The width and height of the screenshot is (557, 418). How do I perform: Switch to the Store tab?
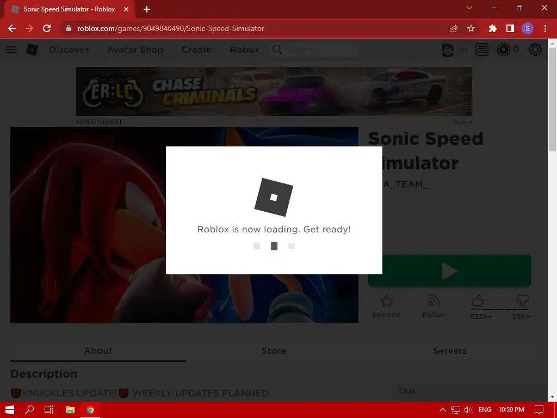[274, 351]
